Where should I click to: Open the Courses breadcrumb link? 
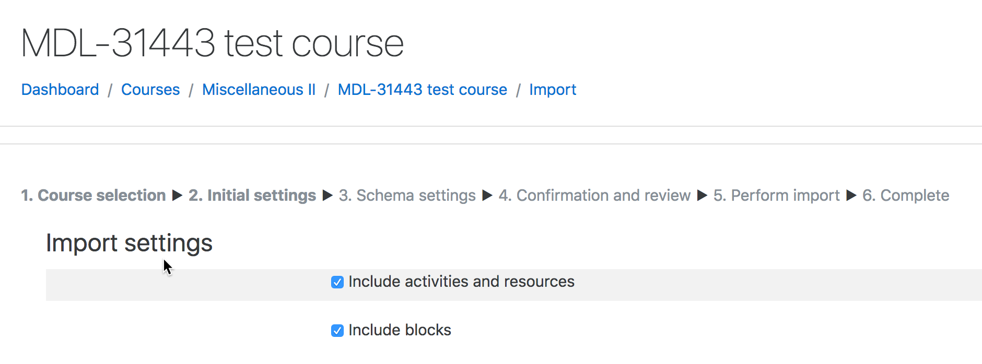150,90
